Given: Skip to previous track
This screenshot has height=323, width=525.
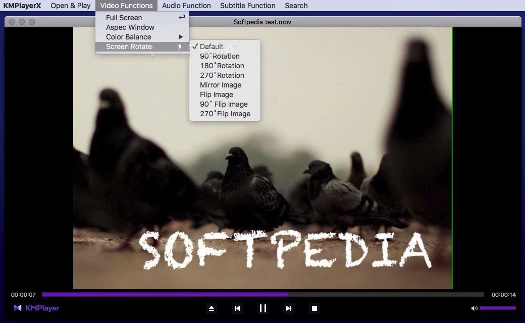Looking at the screenshot, I should [237, 308].
